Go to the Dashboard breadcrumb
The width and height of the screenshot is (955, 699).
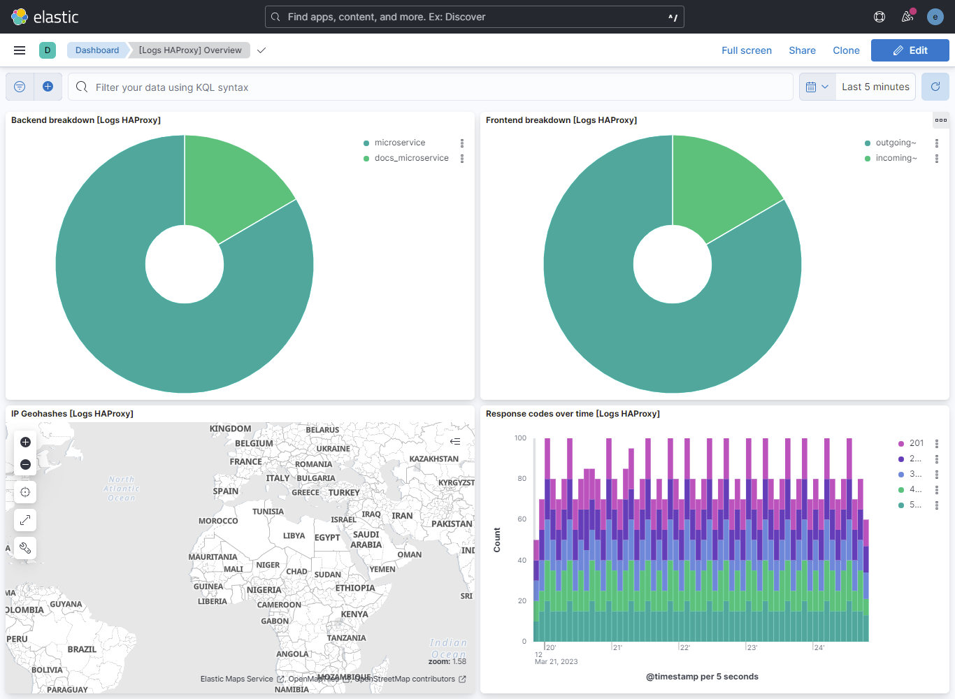pyautogui.click(x=97, y=50)
